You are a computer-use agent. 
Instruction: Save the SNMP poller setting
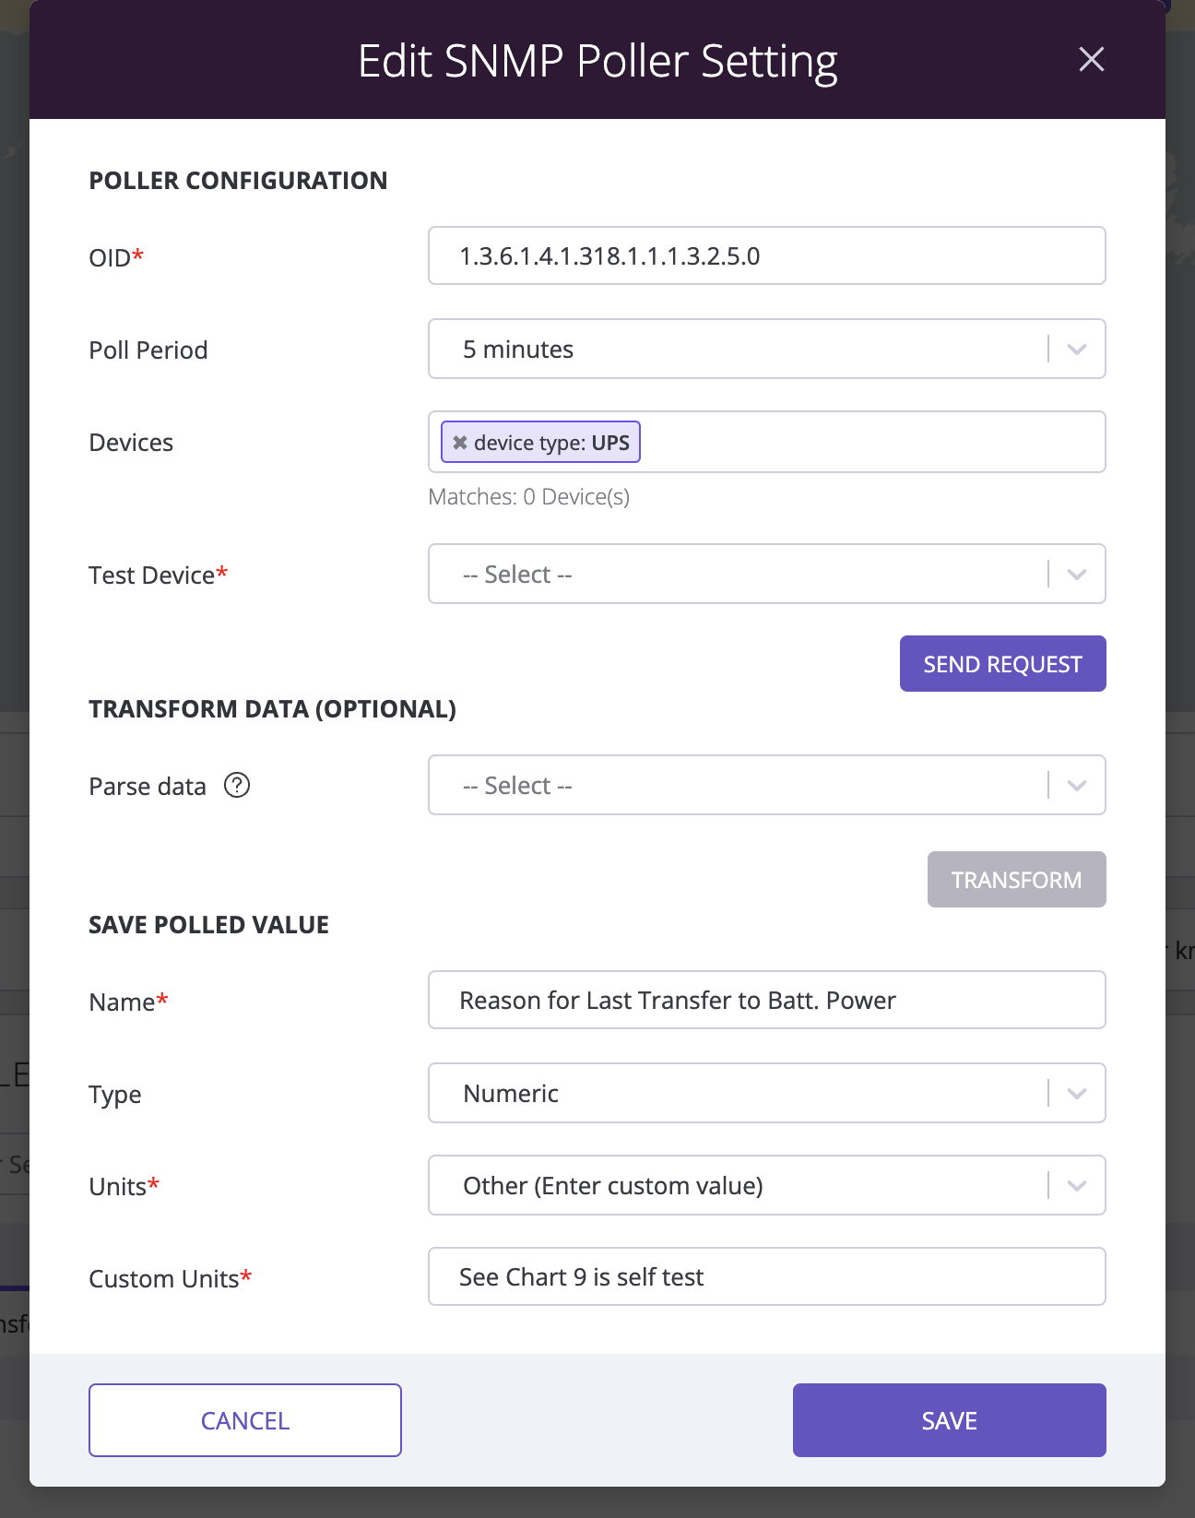click(950, 1420)
